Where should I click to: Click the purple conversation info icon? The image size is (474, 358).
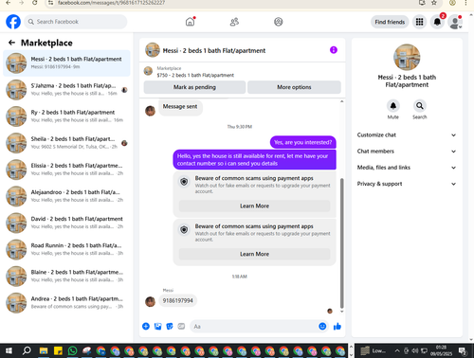334,50
